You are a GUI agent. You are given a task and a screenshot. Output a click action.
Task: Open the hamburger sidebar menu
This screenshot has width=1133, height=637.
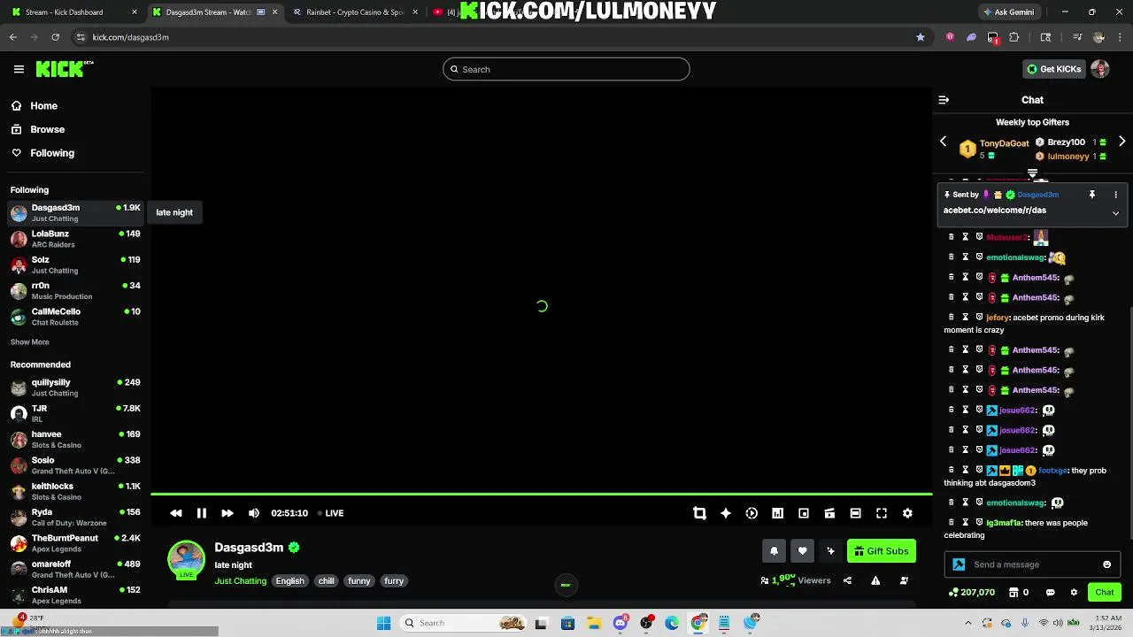pos(19,69)
